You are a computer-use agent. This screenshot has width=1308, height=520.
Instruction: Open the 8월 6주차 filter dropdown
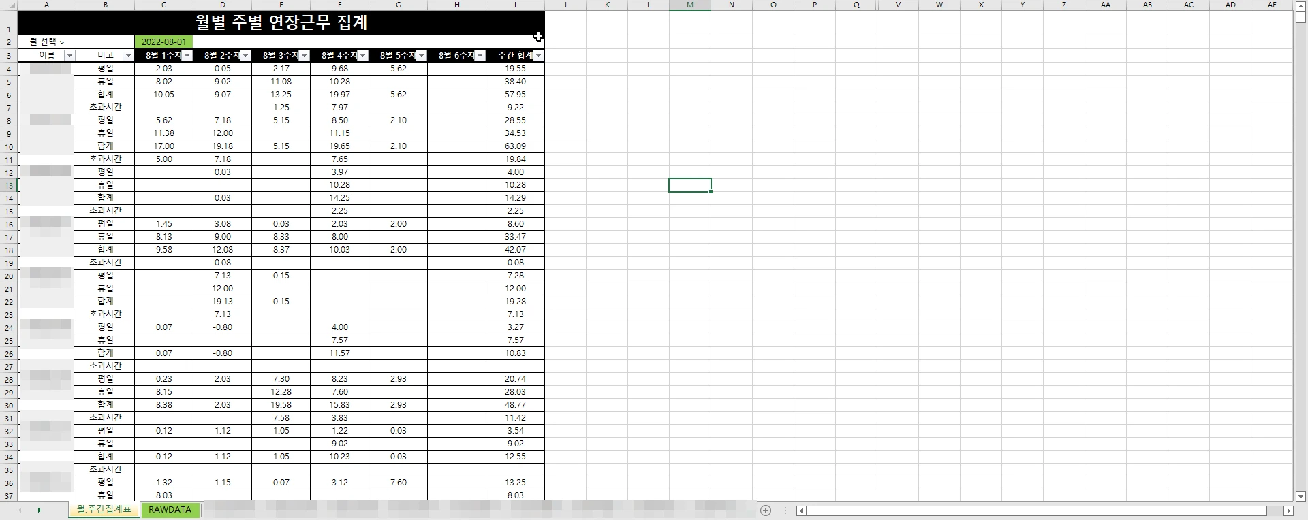coord(480,56)
